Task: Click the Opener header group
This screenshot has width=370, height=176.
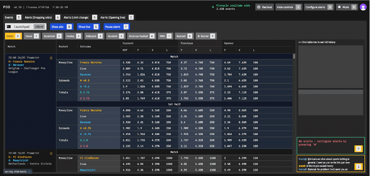Action: [229, 43]
